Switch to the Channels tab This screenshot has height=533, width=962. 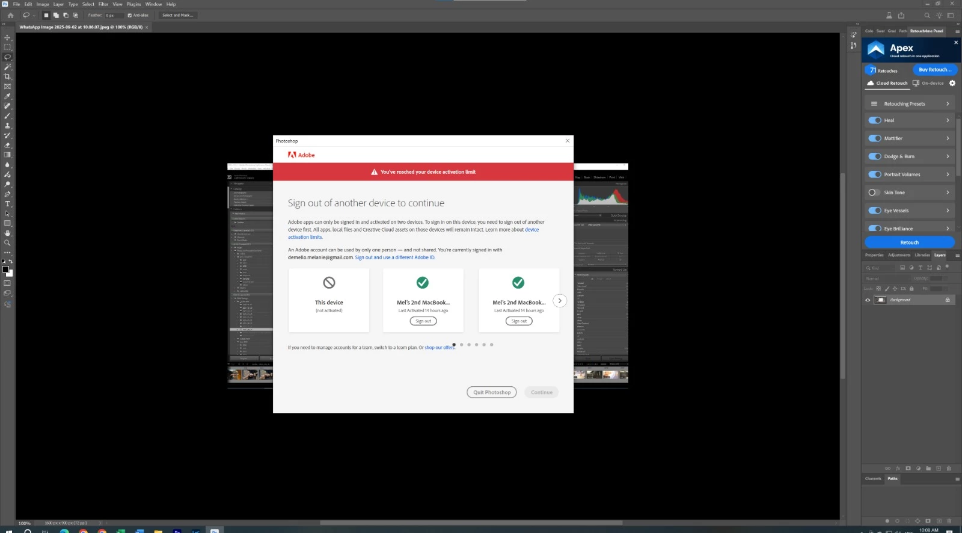[x=873, y=479]
